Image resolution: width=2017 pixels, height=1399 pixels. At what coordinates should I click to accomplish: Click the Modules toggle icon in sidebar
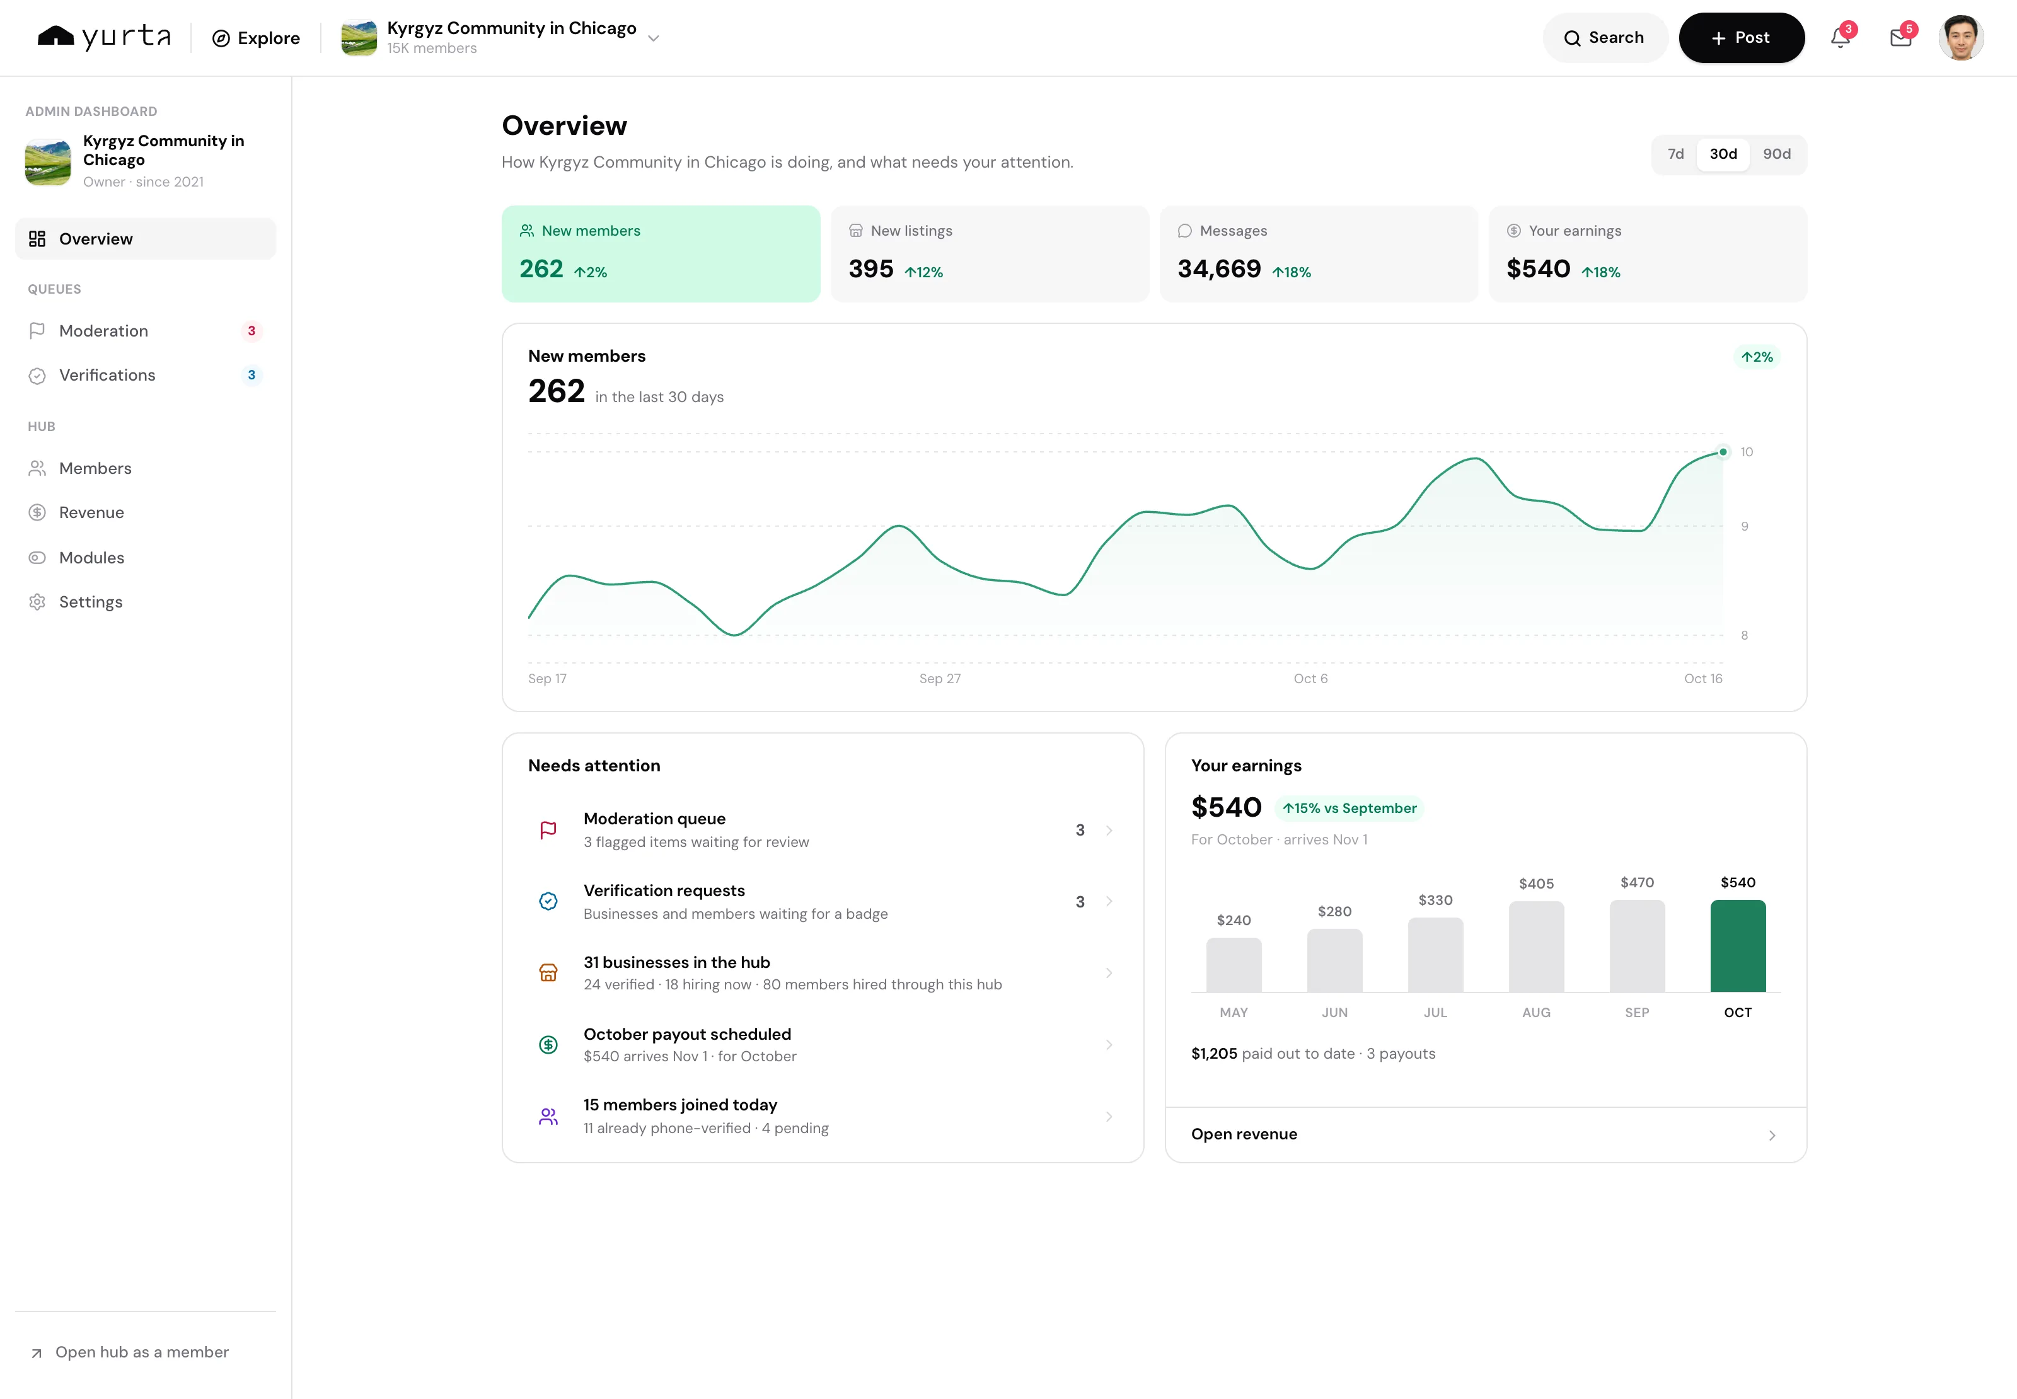click(x=37, y=558)
